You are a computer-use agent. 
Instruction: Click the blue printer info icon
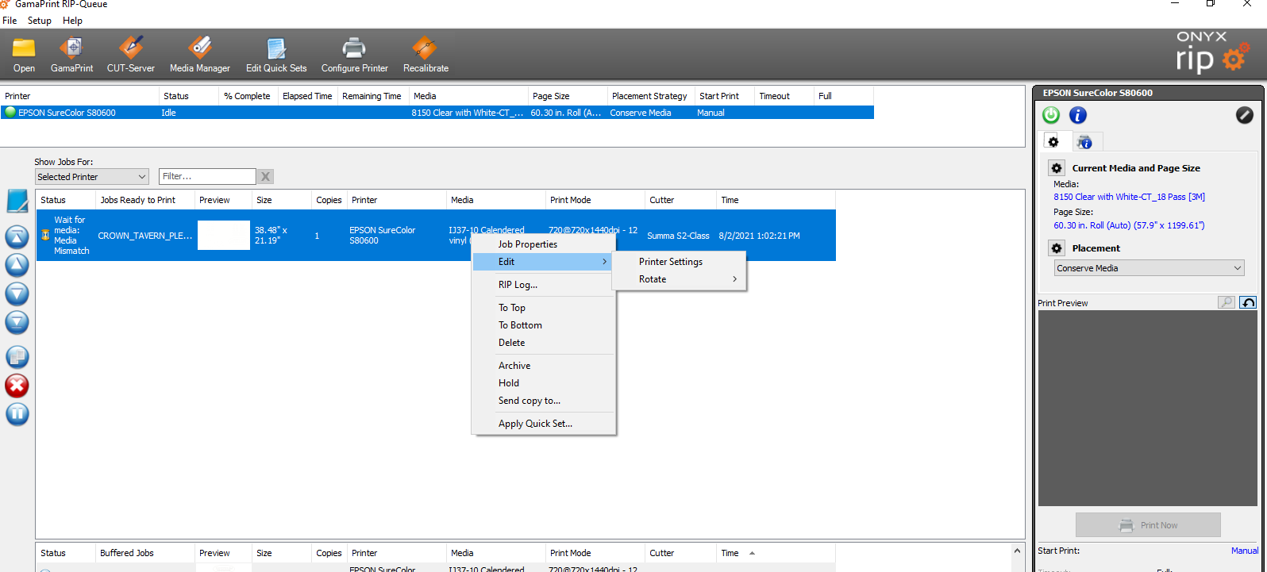(x=1077, y=115)
